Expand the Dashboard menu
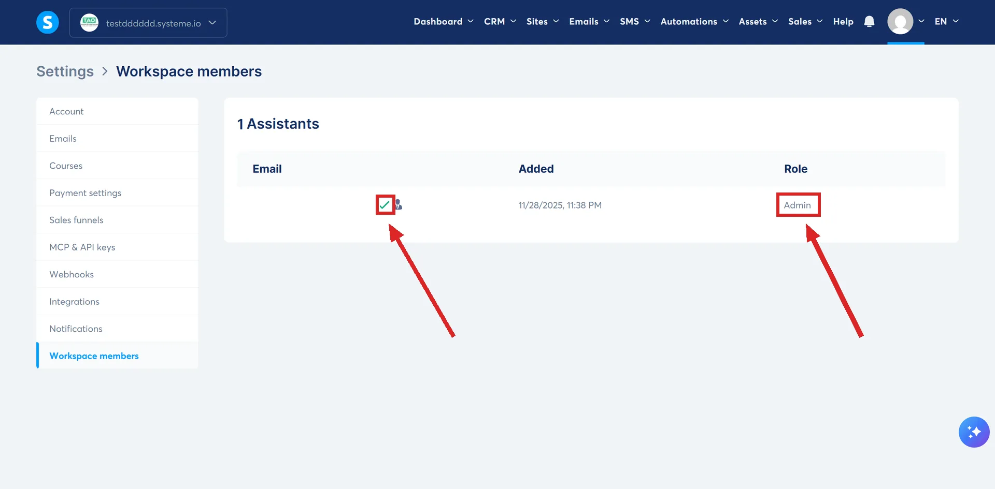 pyautogui.click(x=444, y=21)
